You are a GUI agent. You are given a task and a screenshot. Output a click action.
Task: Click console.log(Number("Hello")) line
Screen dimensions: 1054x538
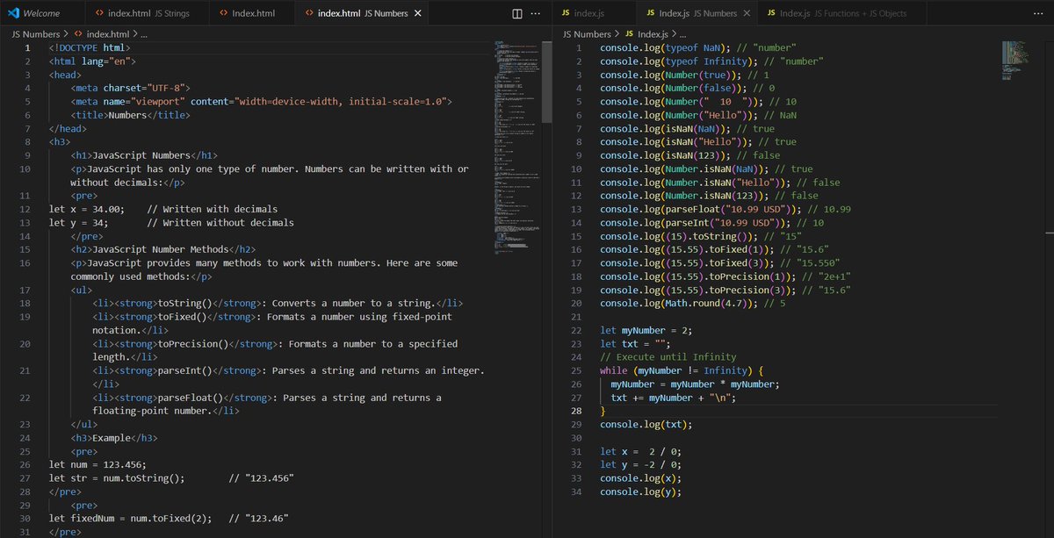[698, 115]
